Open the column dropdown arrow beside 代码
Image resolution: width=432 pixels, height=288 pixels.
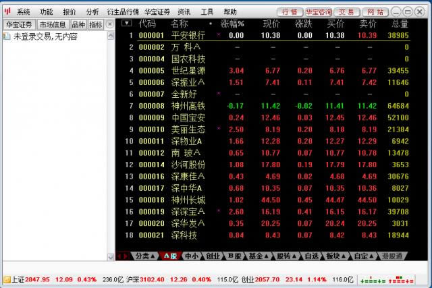click(x=126, y=23)
